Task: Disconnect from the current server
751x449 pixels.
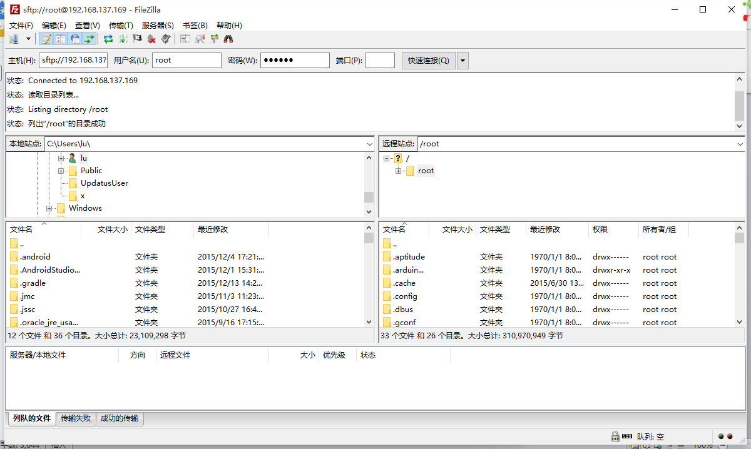Action: [151, 39]
